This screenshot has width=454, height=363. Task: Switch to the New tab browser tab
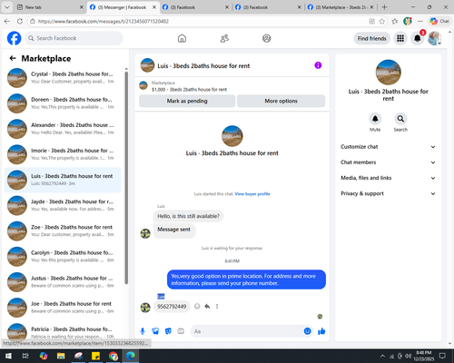tap(50, 7)
